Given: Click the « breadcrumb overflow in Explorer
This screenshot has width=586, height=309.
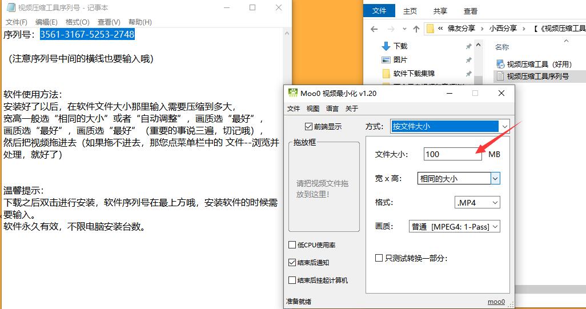Looking at the screenshot, I should tap(440, 29).
